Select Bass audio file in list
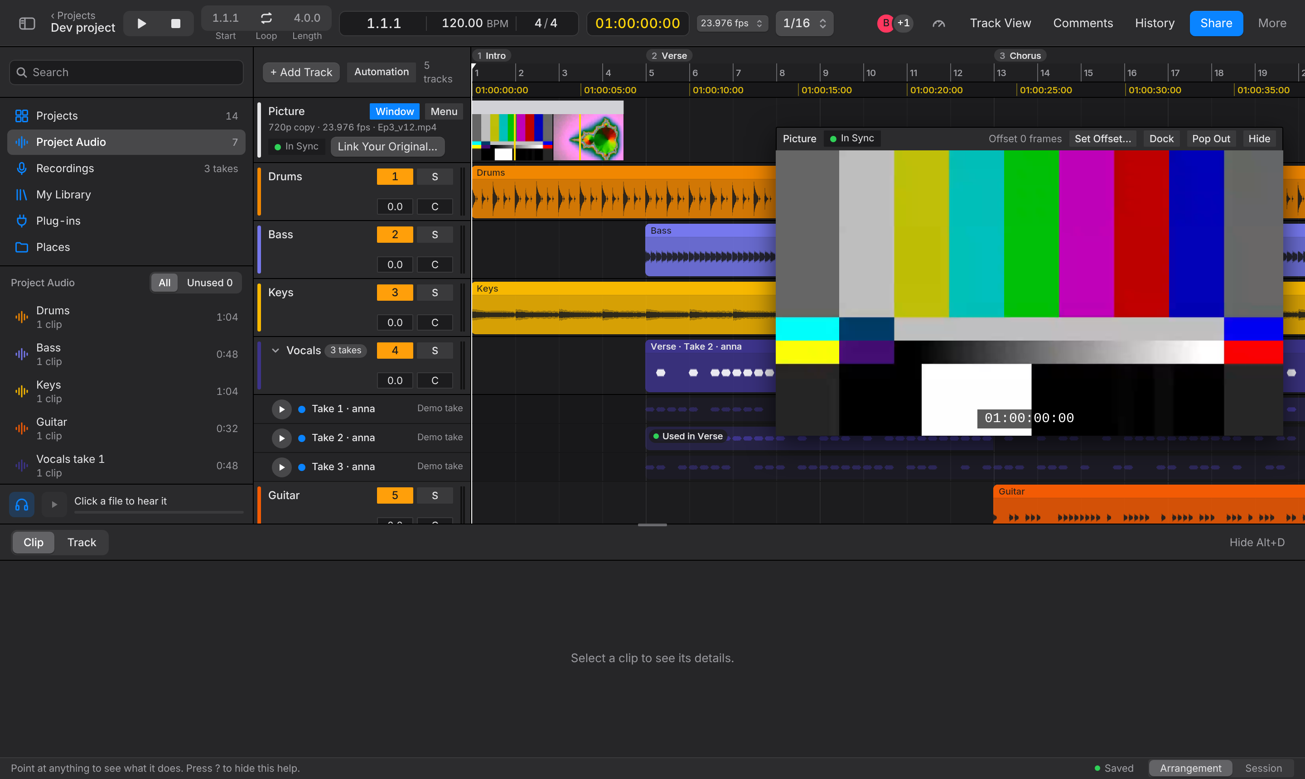The image size is (1305, 779). pyautogui.click(x=126, y=354)
